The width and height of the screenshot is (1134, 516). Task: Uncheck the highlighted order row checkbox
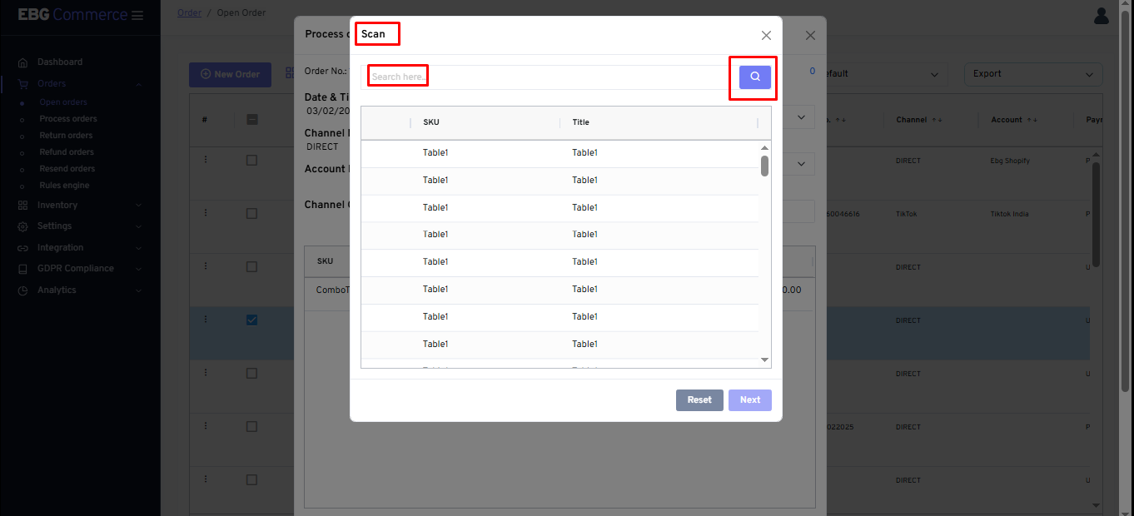click(252, 319)
